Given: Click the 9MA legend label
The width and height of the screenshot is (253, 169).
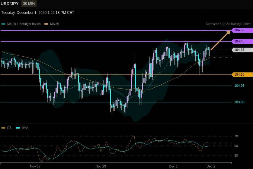Looking at the screenshot, I should (x=25, y=128).
